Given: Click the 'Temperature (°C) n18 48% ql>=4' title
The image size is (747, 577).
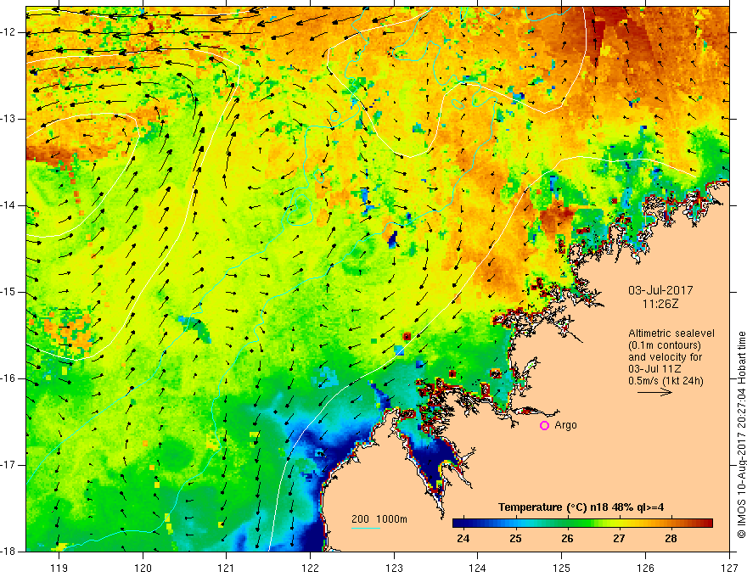Looking at the screenshot, I should pos(581,507).
